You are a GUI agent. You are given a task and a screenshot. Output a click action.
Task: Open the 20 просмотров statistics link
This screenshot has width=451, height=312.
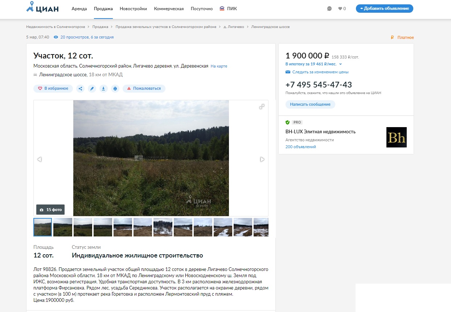coord(87,37)
